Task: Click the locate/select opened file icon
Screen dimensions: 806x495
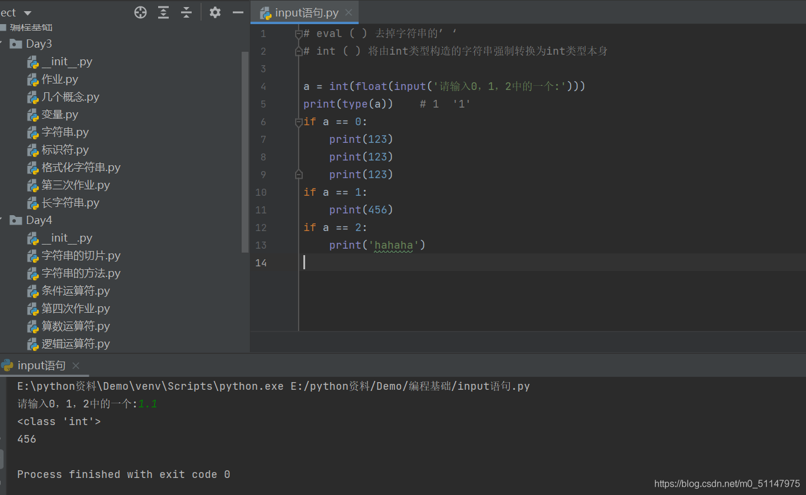Action: click(x=141, y=12)
